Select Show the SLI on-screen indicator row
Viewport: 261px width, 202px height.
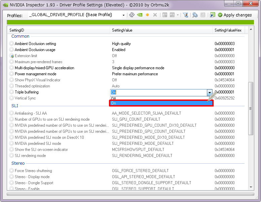127,150
